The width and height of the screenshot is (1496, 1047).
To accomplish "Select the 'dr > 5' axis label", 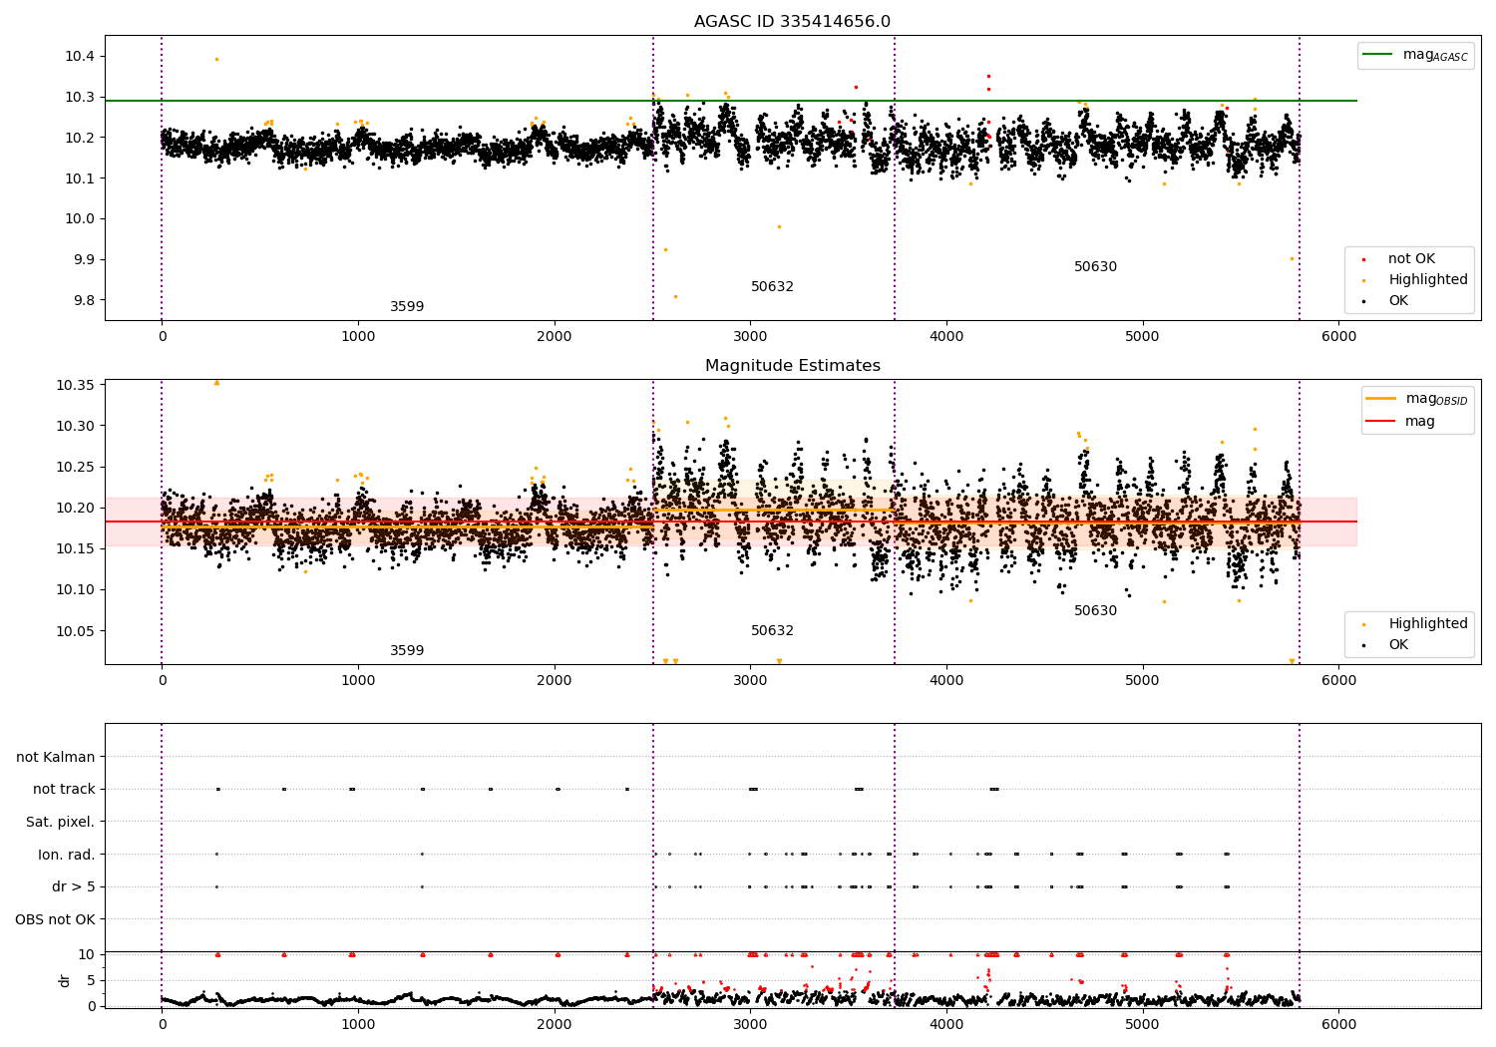I will pyautogui.click(x=74, y=886).
